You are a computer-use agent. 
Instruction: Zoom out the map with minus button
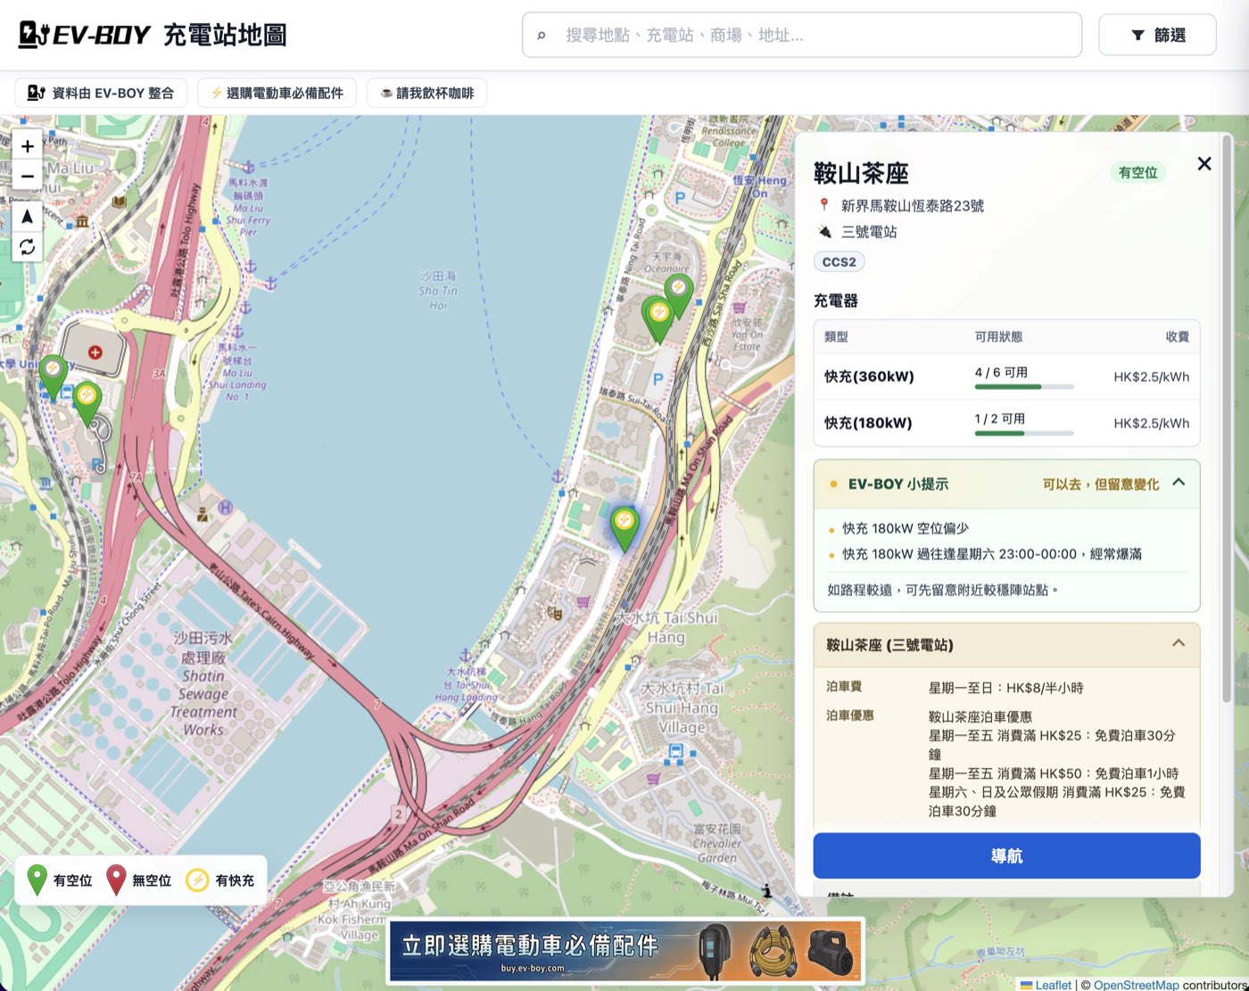[27, 177]
